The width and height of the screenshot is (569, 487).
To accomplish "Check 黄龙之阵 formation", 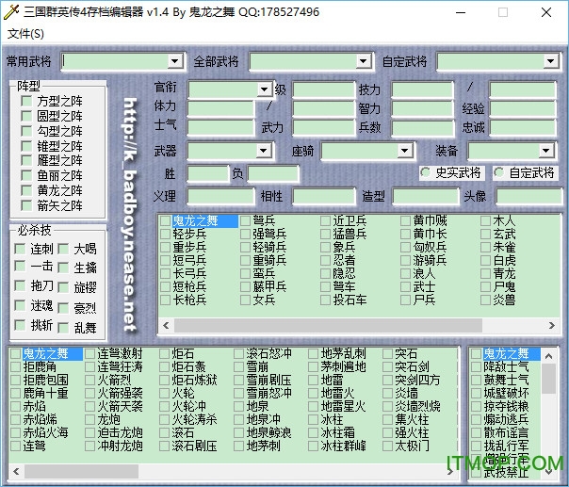I will pyautogui.click(x=26, y=190).
